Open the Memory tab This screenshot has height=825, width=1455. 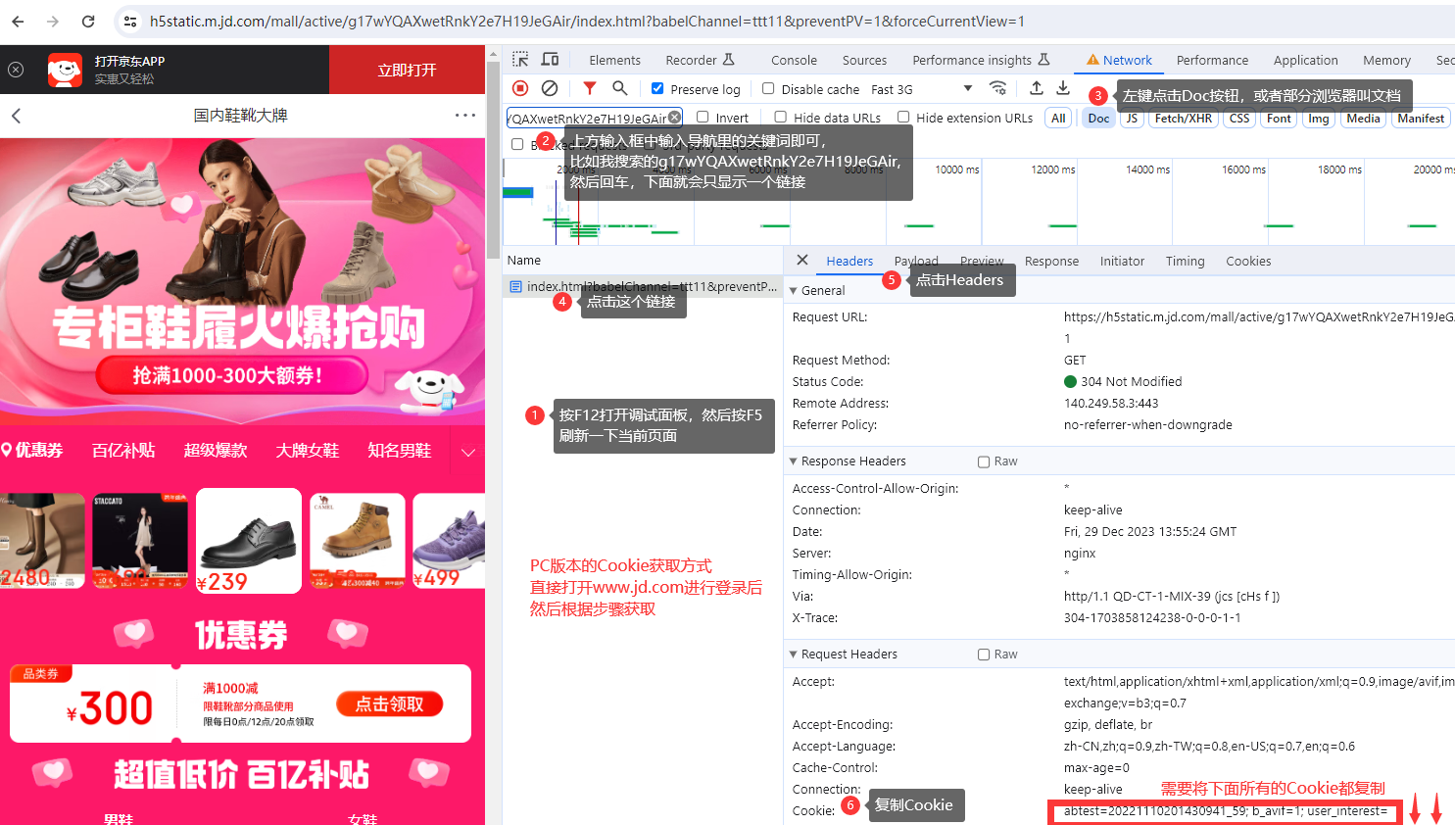click(1386, 60)
